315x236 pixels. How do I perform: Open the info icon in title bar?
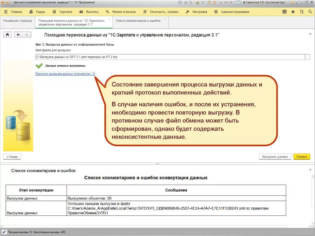[x=292, y=2]
